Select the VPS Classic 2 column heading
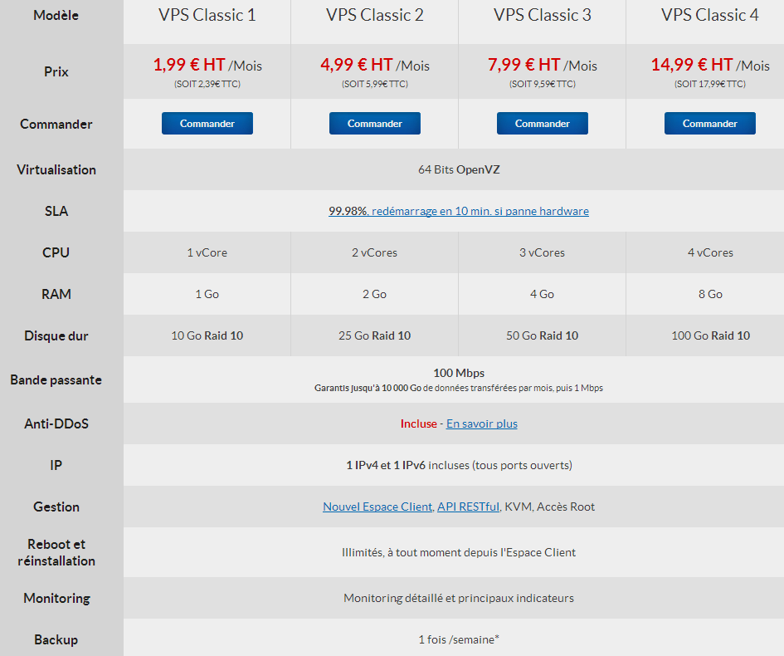 [374, 15]
